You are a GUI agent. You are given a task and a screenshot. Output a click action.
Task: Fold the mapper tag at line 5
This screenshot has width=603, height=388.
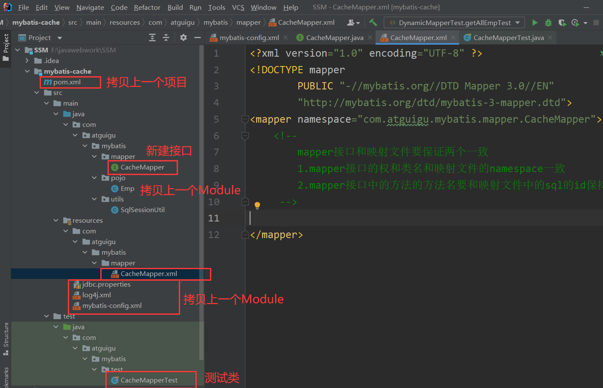click(x=245, y=119)
